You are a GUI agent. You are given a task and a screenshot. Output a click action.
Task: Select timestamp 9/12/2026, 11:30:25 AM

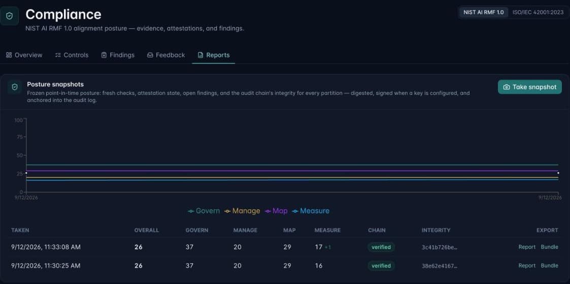click(46, 266)
